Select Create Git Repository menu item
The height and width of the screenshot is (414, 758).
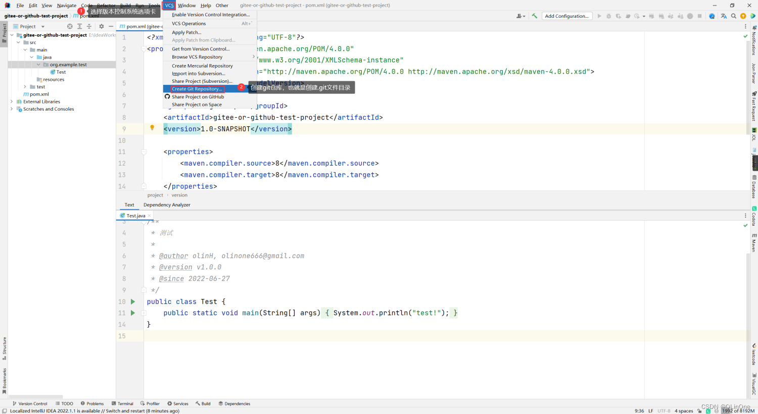click(x=210, y=89)
